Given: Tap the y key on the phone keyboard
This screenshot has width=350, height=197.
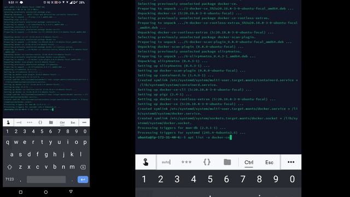Looking at the screenshot, I should [50, 142].
